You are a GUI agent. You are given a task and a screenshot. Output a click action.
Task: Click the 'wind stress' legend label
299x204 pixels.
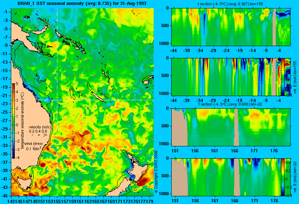[x=33, y=144]
